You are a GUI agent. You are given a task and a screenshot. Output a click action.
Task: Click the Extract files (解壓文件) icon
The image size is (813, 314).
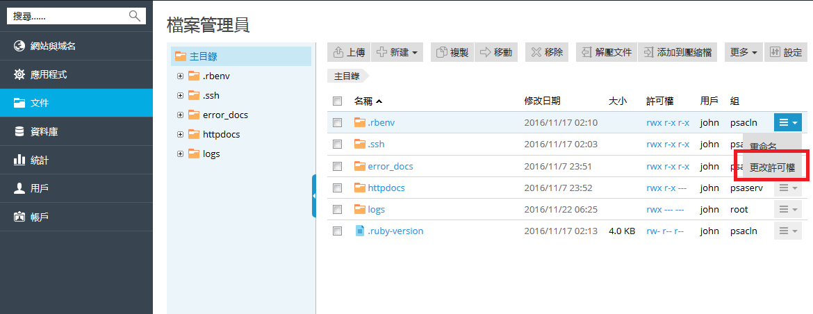[586, 52]
